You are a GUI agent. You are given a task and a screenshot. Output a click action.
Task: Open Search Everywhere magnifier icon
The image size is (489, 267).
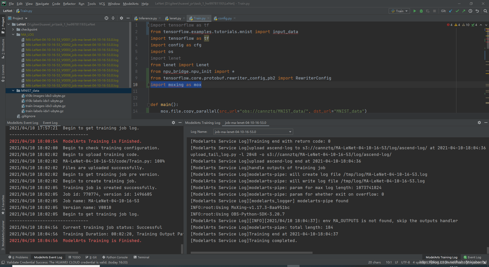[485, 11]
